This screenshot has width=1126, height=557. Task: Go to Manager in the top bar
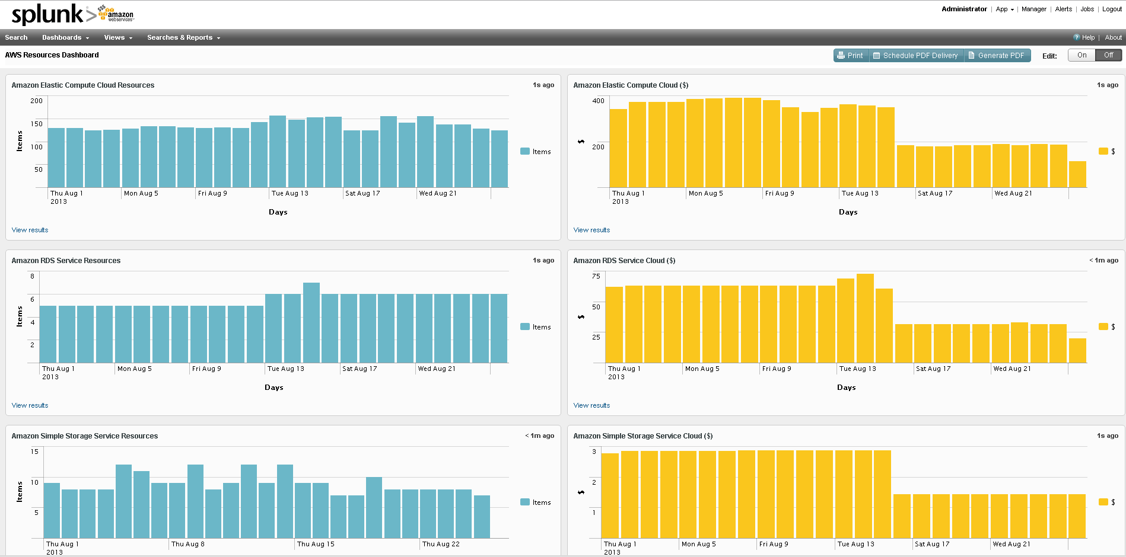[x=1033, y=9]
